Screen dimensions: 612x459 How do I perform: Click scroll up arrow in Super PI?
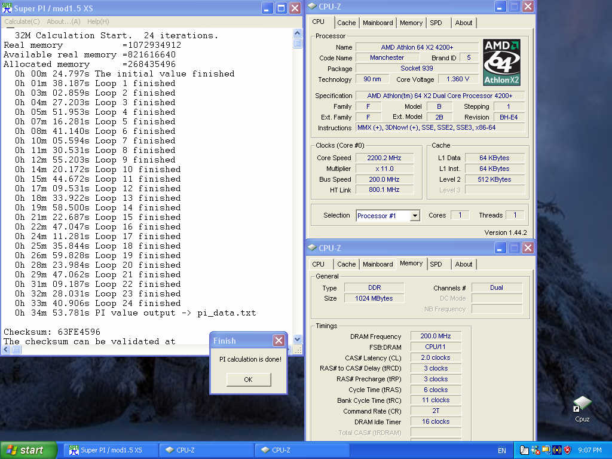coord(298,33)
